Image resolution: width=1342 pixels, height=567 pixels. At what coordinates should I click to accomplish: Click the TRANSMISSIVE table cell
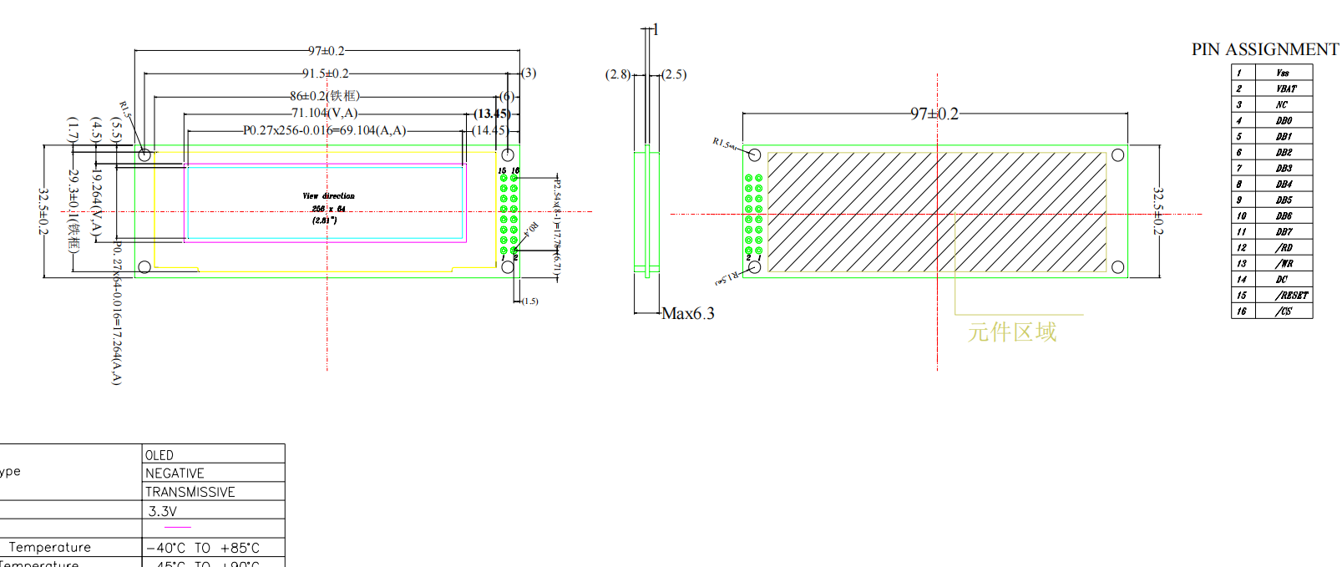(190, 492)
